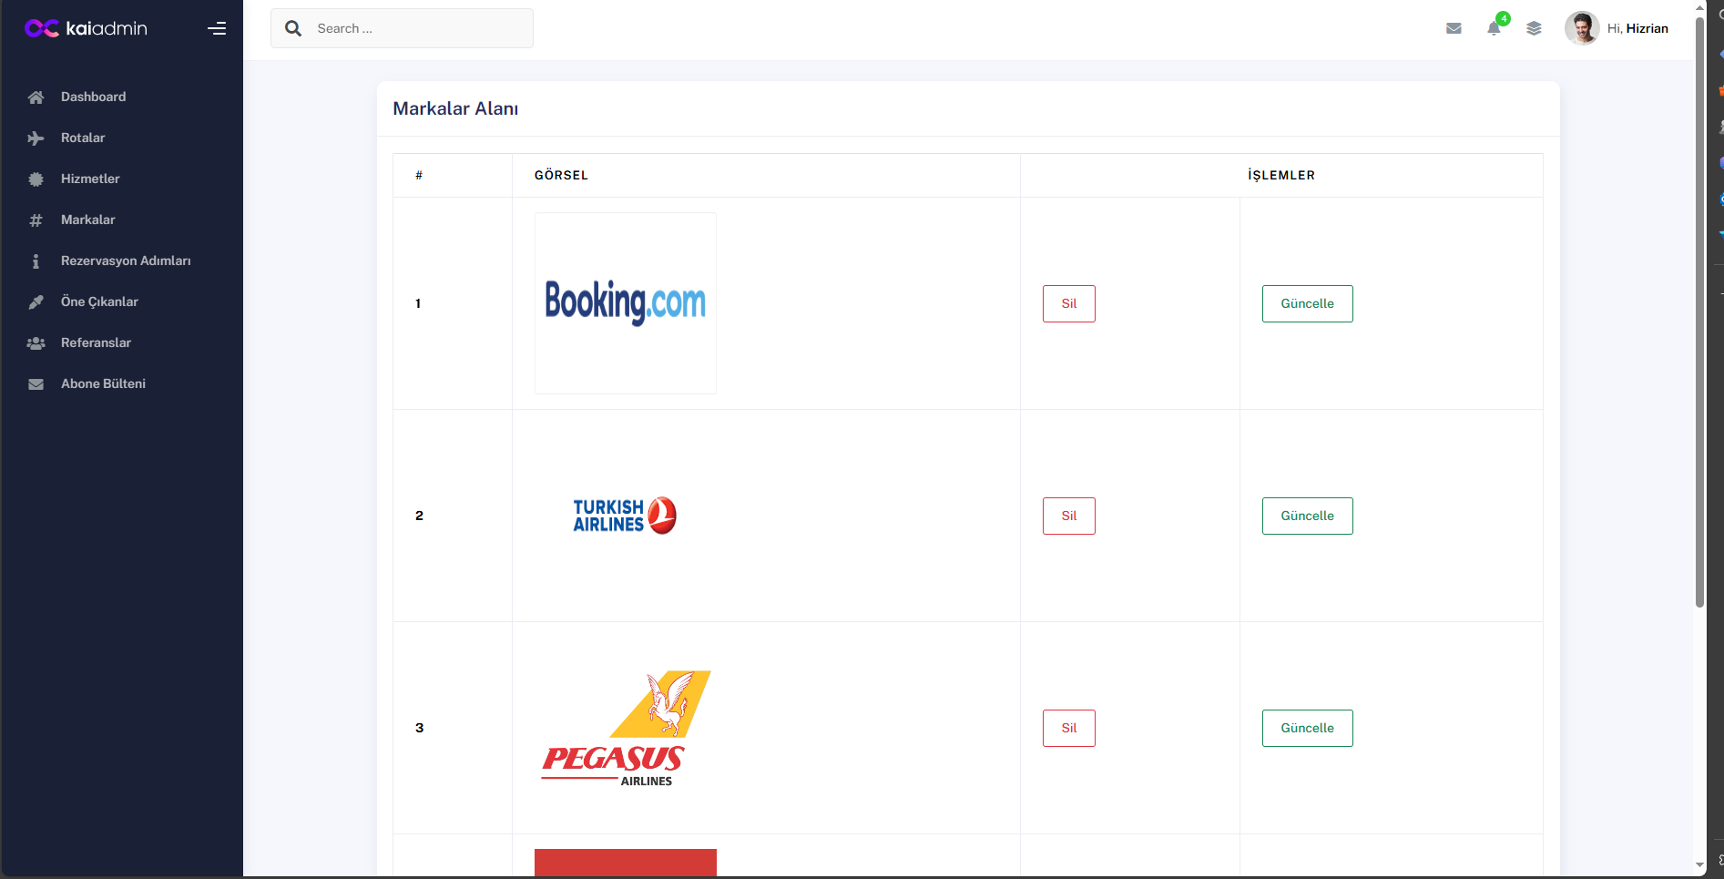
Task: Open the messages envelope icon
Action: (x=1454, y=28)
